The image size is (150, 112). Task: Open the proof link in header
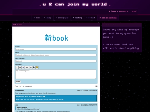click(x=134, y=11)
